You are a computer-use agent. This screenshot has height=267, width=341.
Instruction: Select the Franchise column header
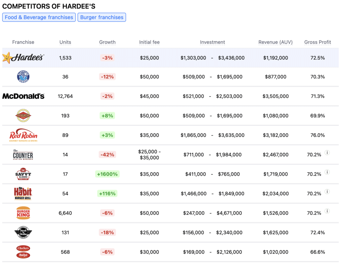(23, 42)
